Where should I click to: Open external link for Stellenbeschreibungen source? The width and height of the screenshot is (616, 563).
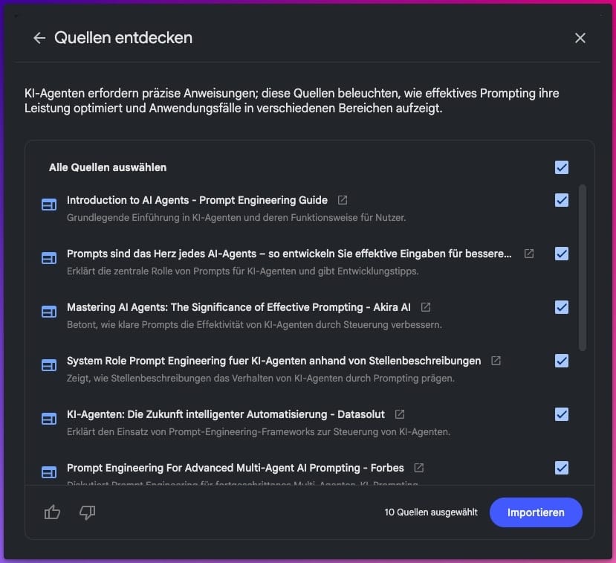coord(496,361)
